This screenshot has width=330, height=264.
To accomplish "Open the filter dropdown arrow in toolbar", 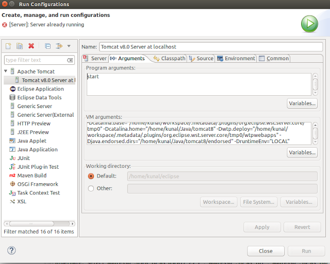I will pos(69,46).
